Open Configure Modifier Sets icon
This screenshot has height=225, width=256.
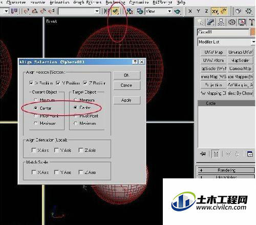point(250,154)
